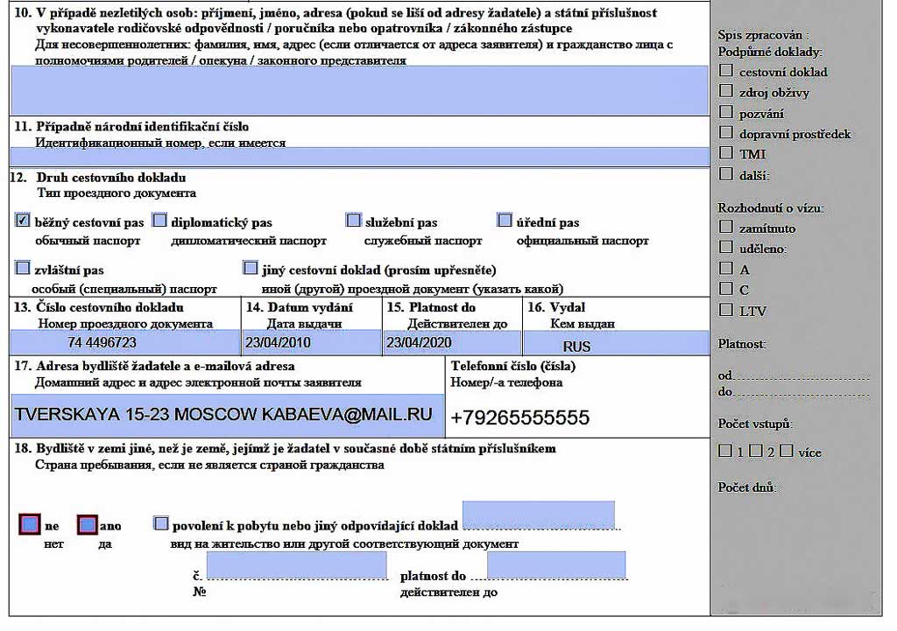Focus the residence permit document type field
The image size is (897, 631).
click(539, 515)
